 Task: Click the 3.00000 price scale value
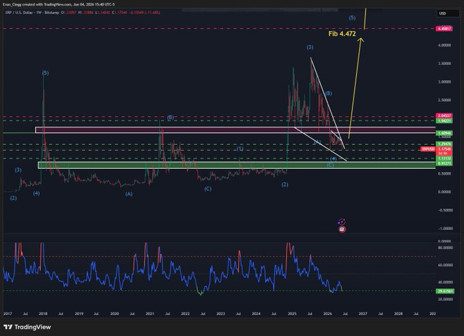point(444,82)
